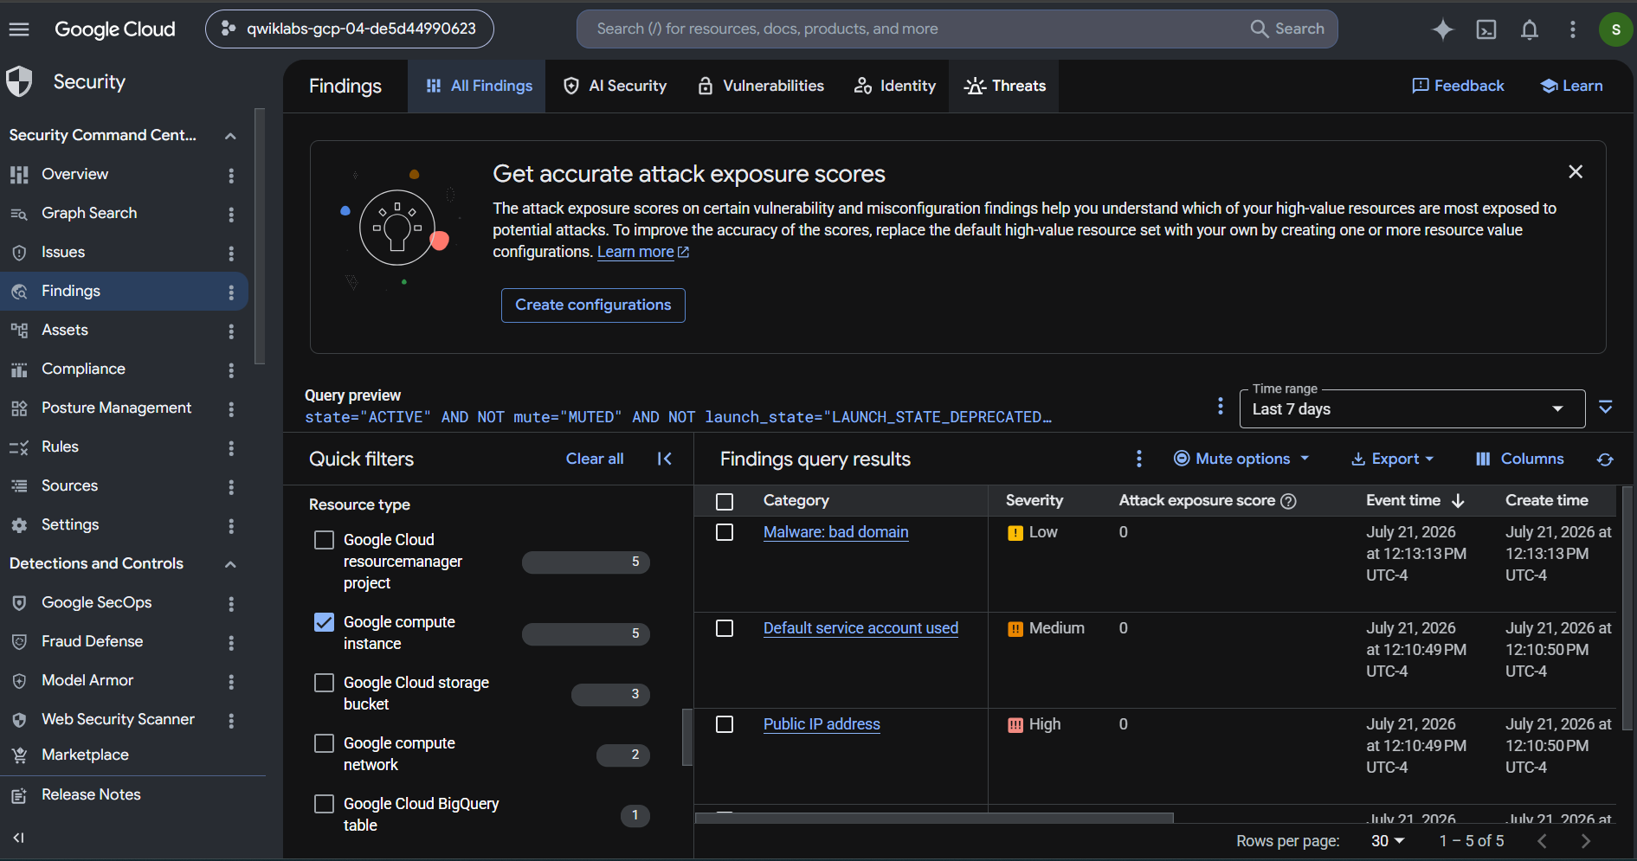Uncheck the Google compute instance filter
This screenshot has height=861, width=1637.
click(324, 622)
